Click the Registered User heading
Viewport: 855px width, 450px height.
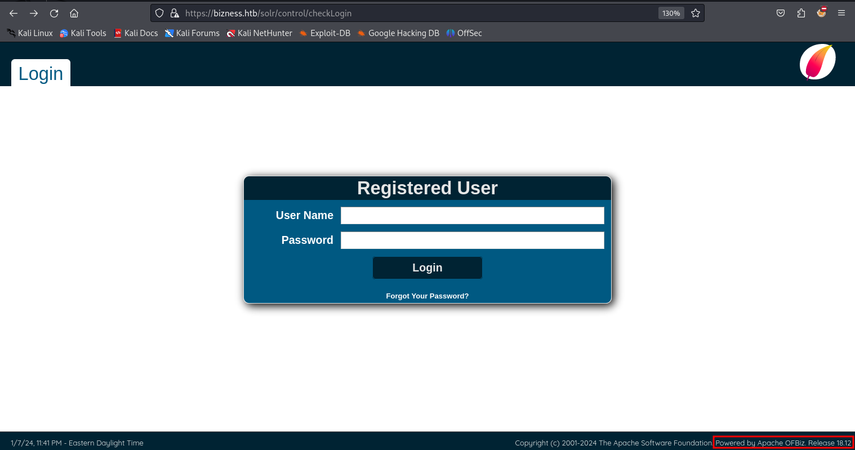tap(427, 188)
